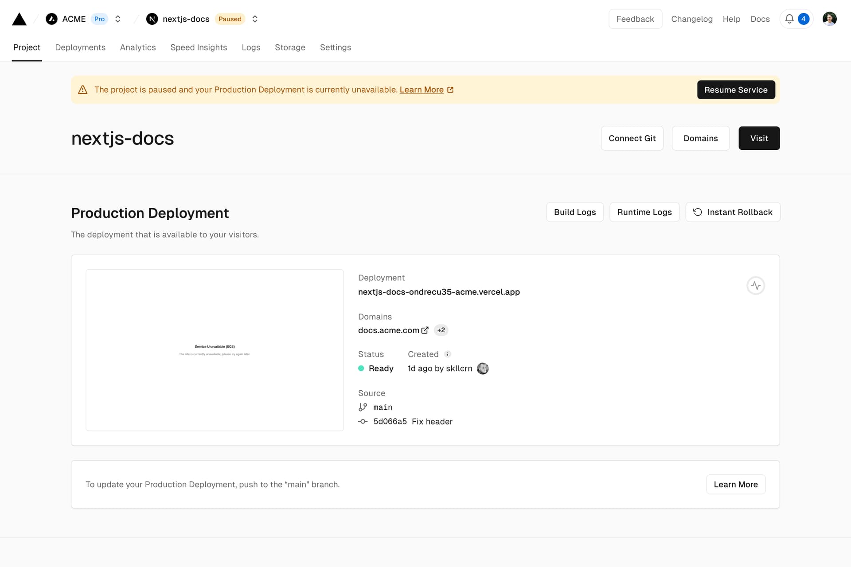Open the deployment preview thumbnail
The height and width of the screenshot is (567, 851).
pos(215,350)
